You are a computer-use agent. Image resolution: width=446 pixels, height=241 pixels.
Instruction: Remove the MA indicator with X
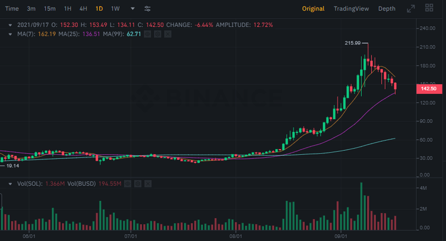168,35
